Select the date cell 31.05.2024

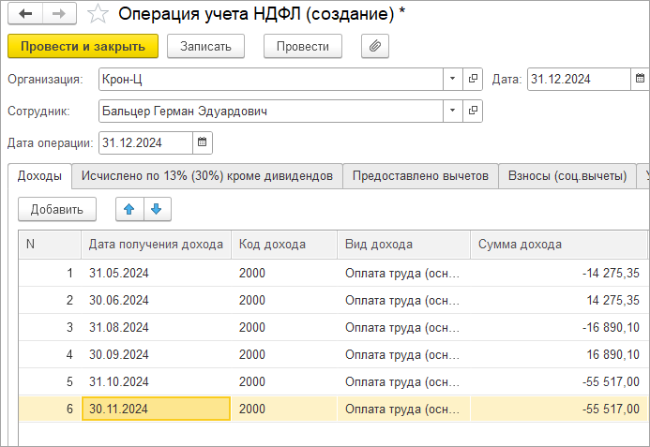click(156, 273)
